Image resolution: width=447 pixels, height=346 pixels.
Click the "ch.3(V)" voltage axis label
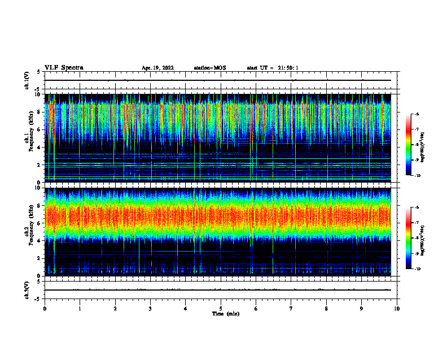[27, 291]
